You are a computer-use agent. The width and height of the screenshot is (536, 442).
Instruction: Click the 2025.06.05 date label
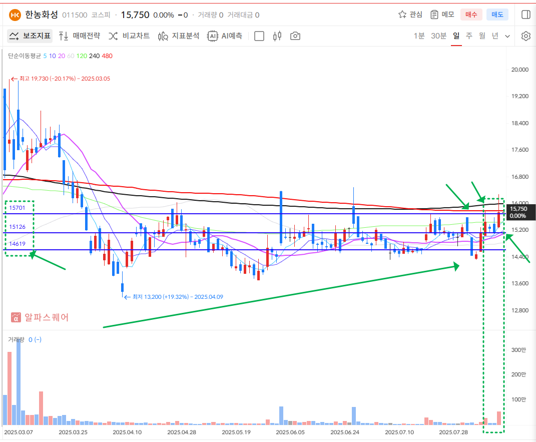click(290, 432)
